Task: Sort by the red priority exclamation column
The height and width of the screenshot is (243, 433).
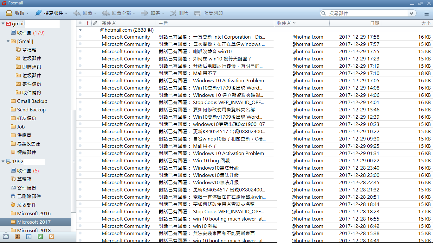Action: point(88,23)
